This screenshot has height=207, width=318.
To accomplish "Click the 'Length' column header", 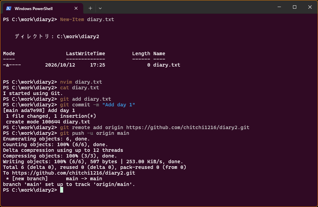I will coord(141,54).
